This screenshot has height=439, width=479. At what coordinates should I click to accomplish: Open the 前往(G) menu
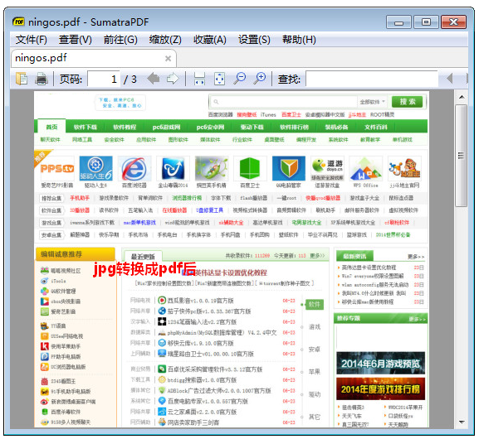click(x=120, y=40)
